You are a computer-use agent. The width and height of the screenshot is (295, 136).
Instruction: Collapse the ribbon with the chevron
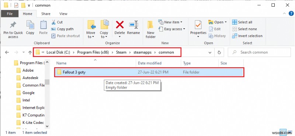click(x=284, y=14)
